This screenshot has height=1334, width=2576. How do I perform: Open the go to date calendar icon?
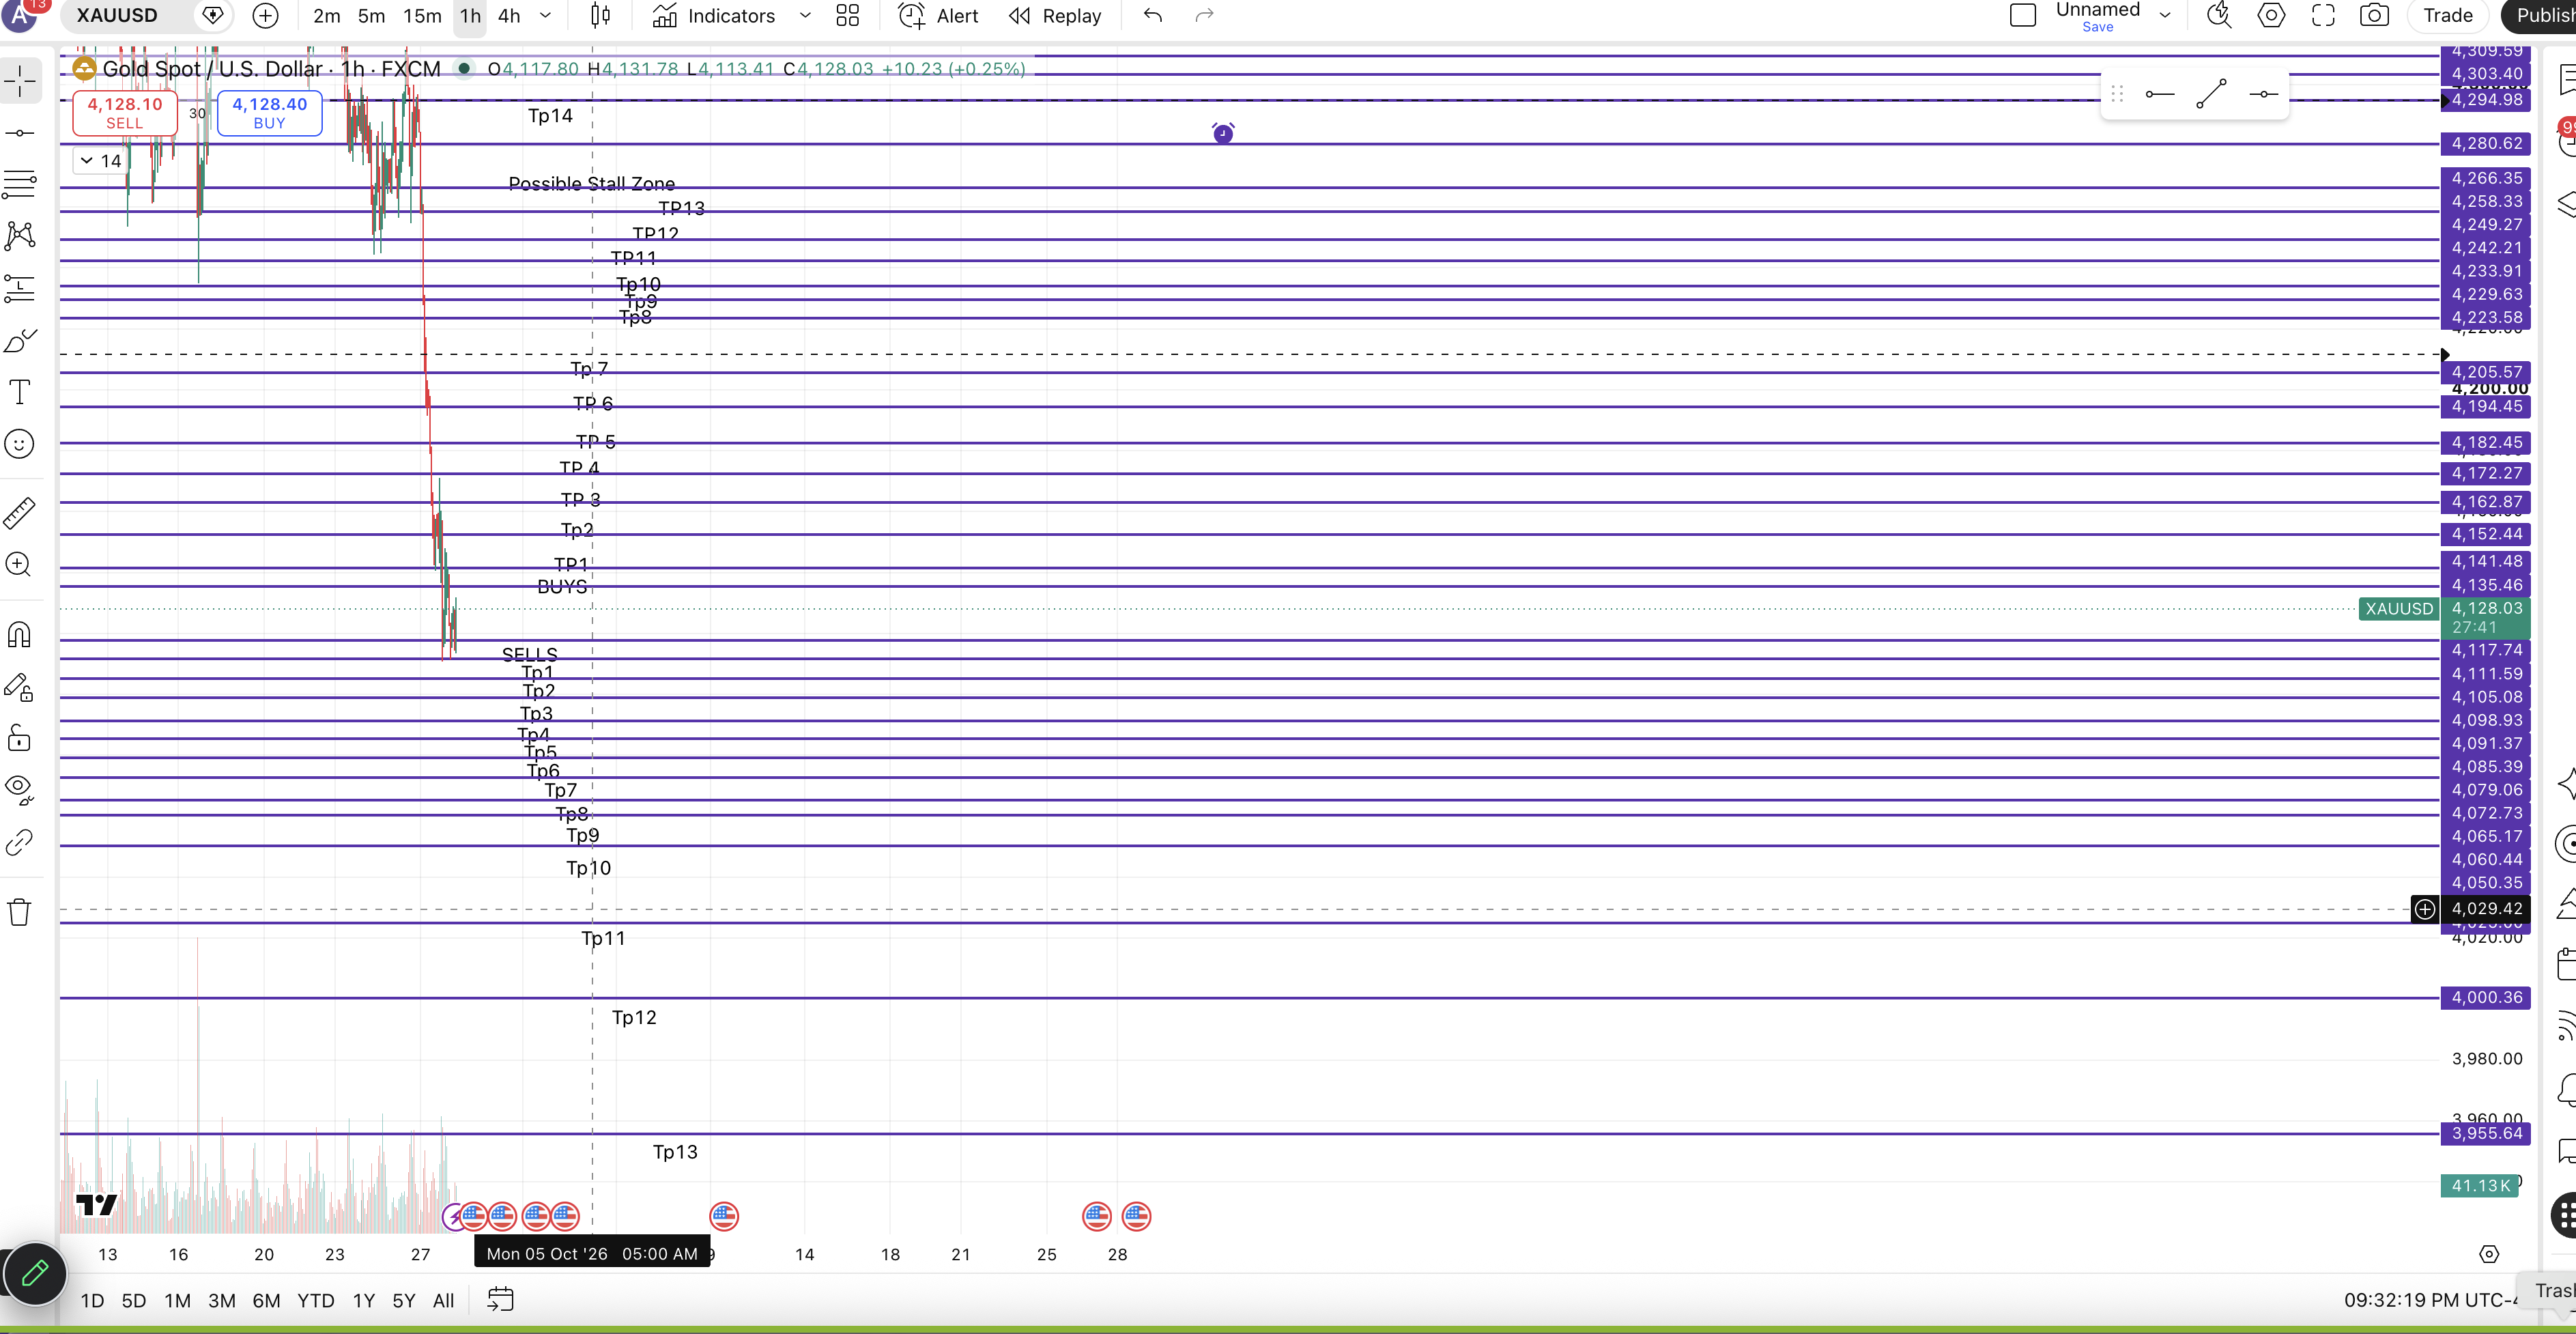coord(500,1300)
